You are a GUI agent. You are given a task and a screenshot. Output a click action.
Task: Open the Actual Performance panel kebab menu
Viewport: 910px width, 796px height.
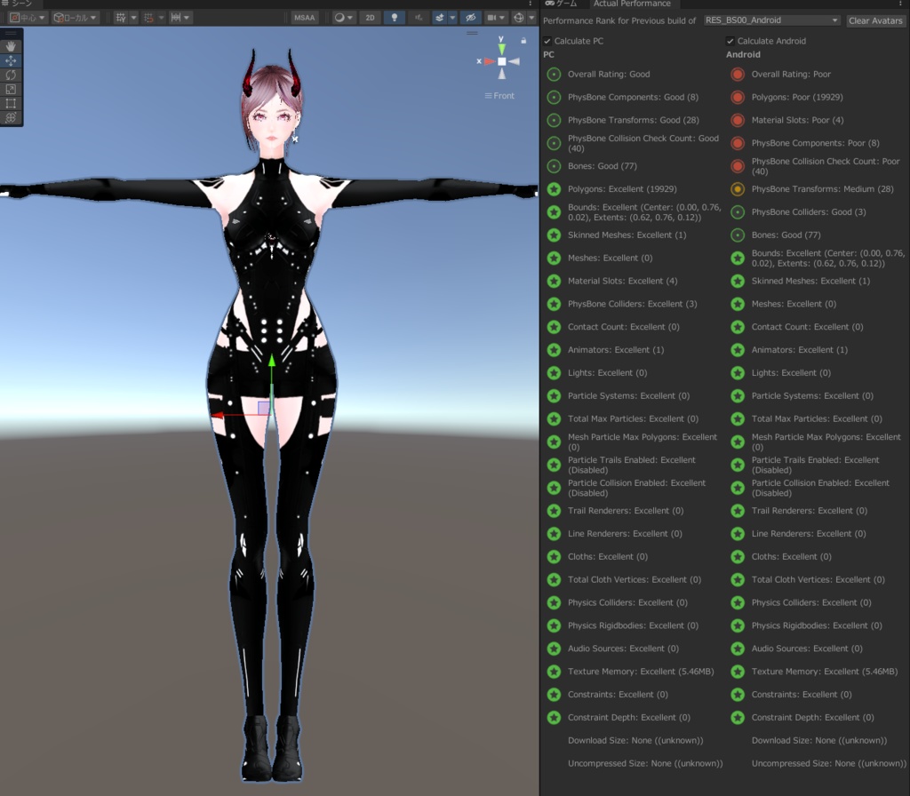901,4
